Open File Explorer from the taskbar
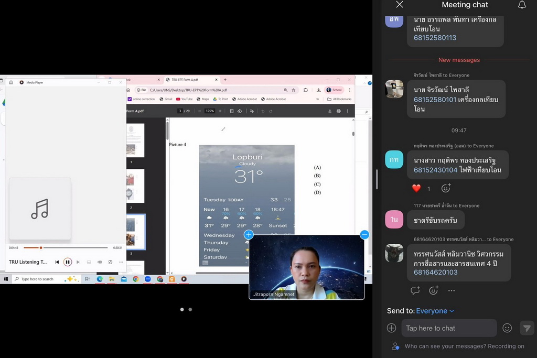537x358 pixels. pyautogui.click(x=112, y=279)
